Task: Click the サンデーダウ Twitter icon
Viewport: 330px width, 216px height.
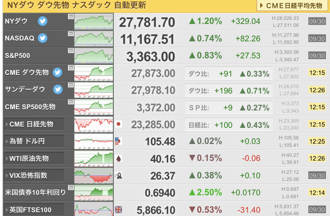Action: (57, 89)
